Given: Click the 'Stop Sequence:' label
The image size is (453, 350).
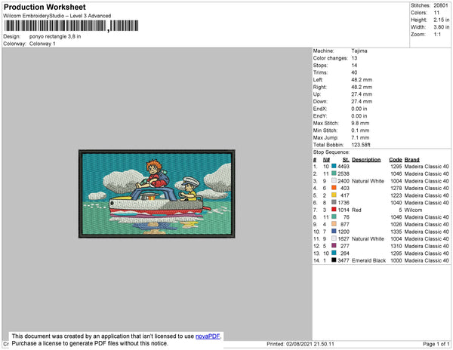Looking at the screenshot, I should tap(331, 152).
